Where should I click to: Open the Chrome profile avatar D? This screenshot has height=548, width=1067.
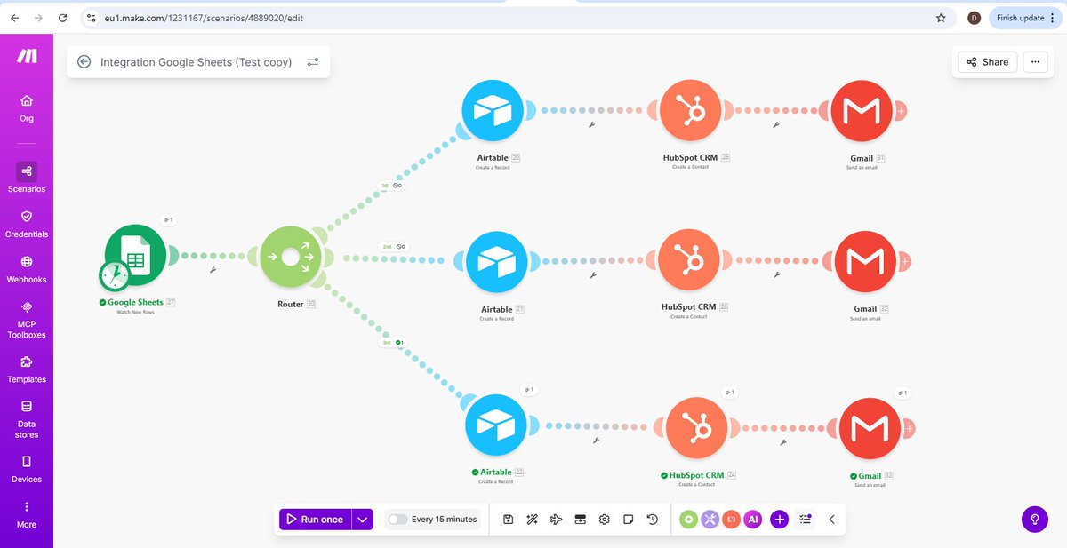[x=974, y=18]
